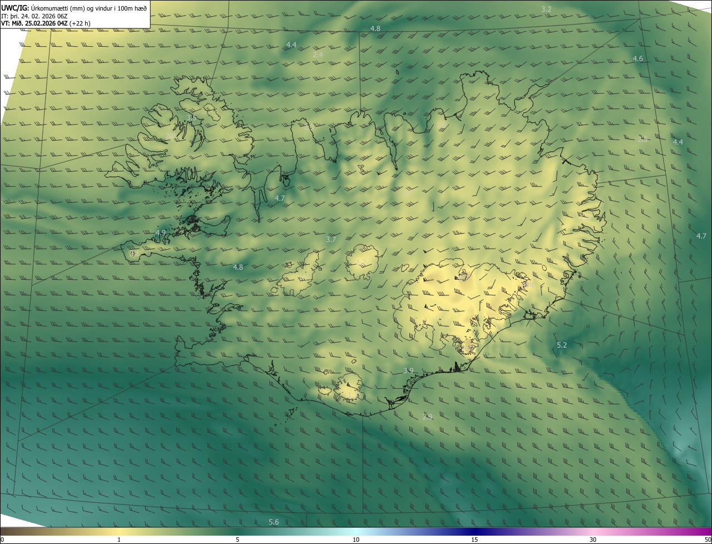Click the '10' tick label on the color scale

(356, 540)
